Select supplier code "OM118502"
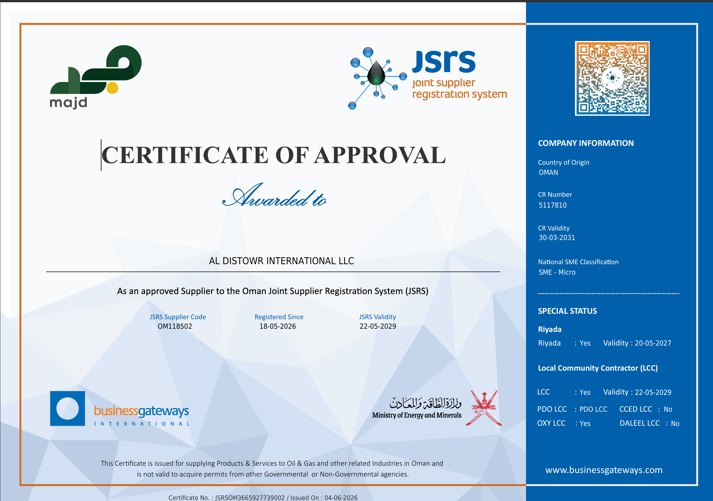The height and width of the screenshot is (501, 713). 175,326
